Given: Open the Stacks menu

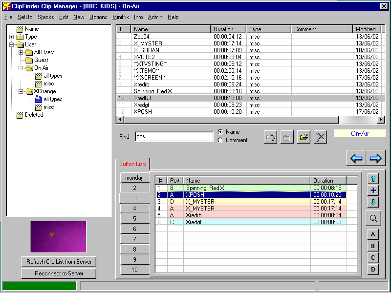Looking at the screenshot, I should click(45, 17).
